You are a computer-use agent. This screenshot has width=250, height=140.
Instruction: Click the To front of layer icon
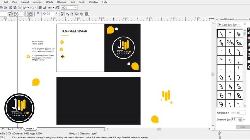point(77,14)
